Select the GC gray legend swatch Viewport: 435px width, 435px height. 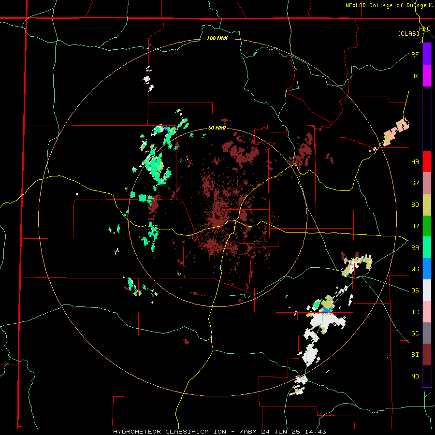point(427,333)
